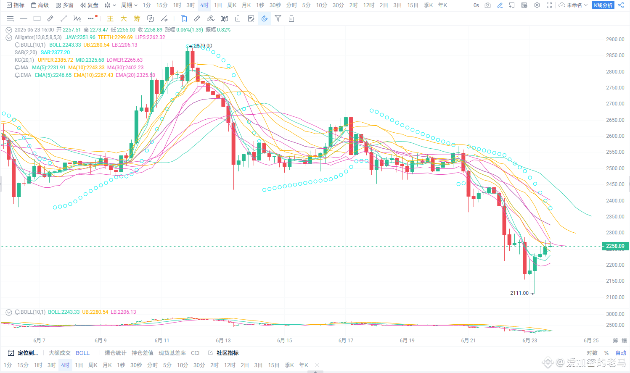Click the blue bookmark layers icon
This screenshot has width=630, height=373.
(x=184, y=18)
